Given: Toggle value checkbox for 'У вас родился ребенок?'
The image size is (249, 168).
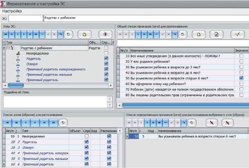Looking at the screenshot, I should [241, 62].
